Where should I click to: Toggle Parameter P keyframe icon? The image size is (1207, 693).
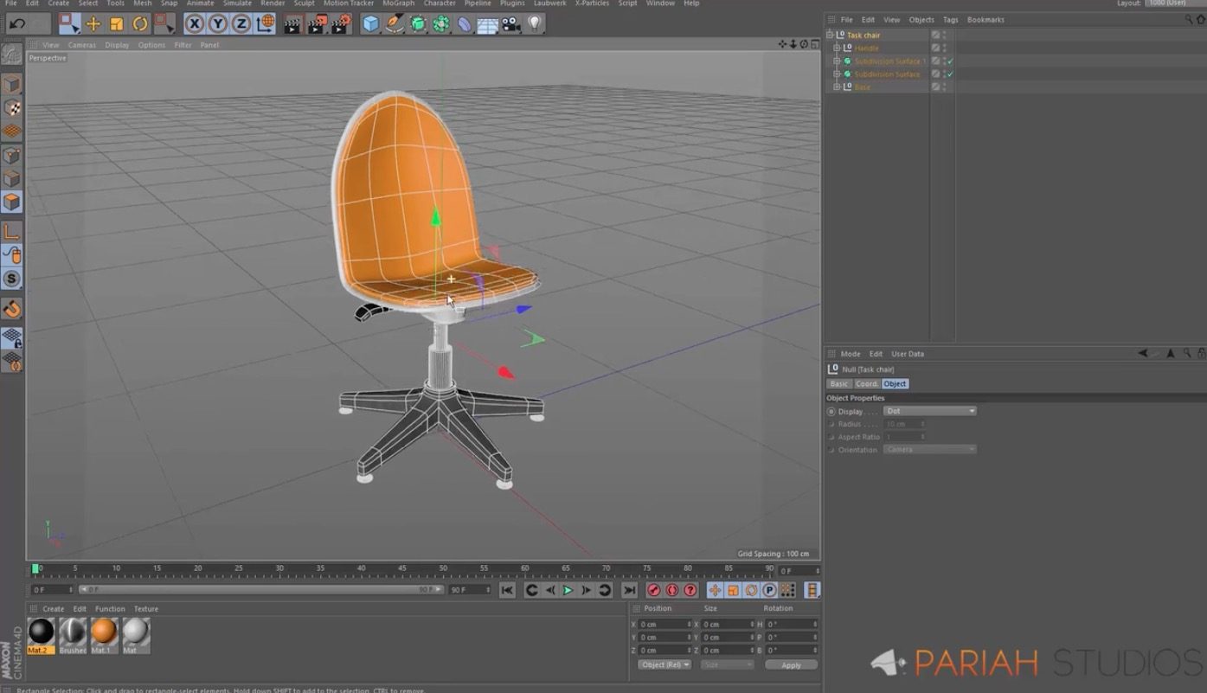(x=769, y=590)
